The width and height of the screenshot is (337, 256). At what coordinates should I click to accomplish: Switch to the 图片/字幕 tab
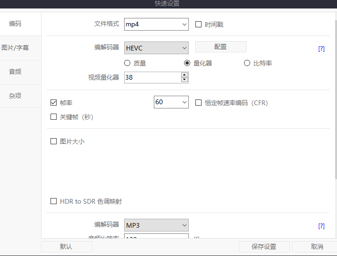15,48
